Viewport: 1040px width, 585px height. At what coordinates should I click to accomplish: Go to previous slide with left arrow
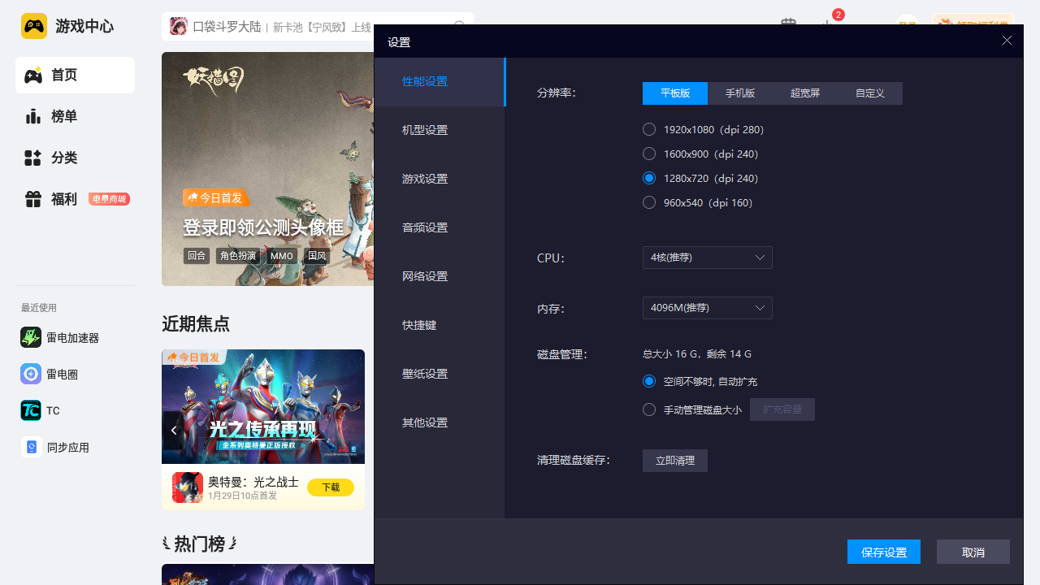click(173, 430)
